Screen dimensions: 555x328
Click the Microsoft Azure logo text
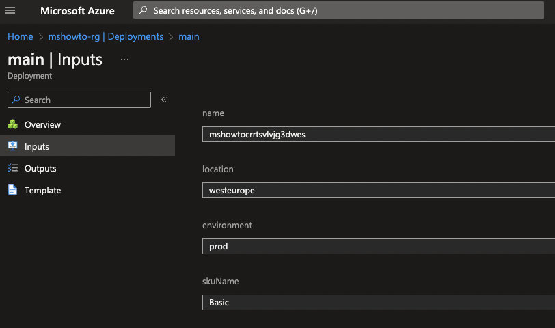point(77,11)
